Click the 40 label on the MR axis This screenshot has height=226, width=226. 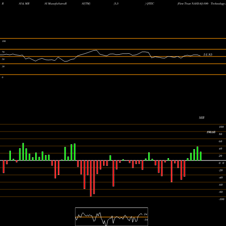[221, 149]
